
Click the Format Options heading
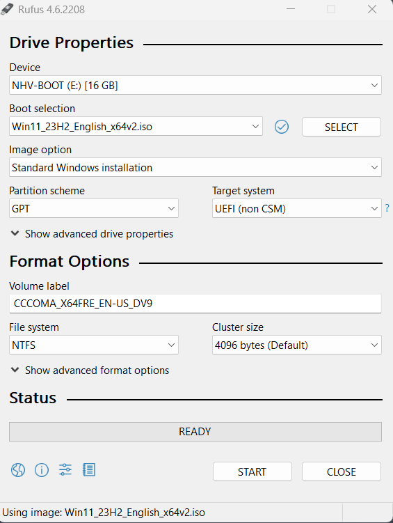coord(70,262)
